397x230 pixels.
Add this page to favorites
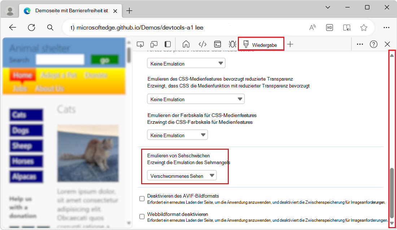tap(364, 27)
